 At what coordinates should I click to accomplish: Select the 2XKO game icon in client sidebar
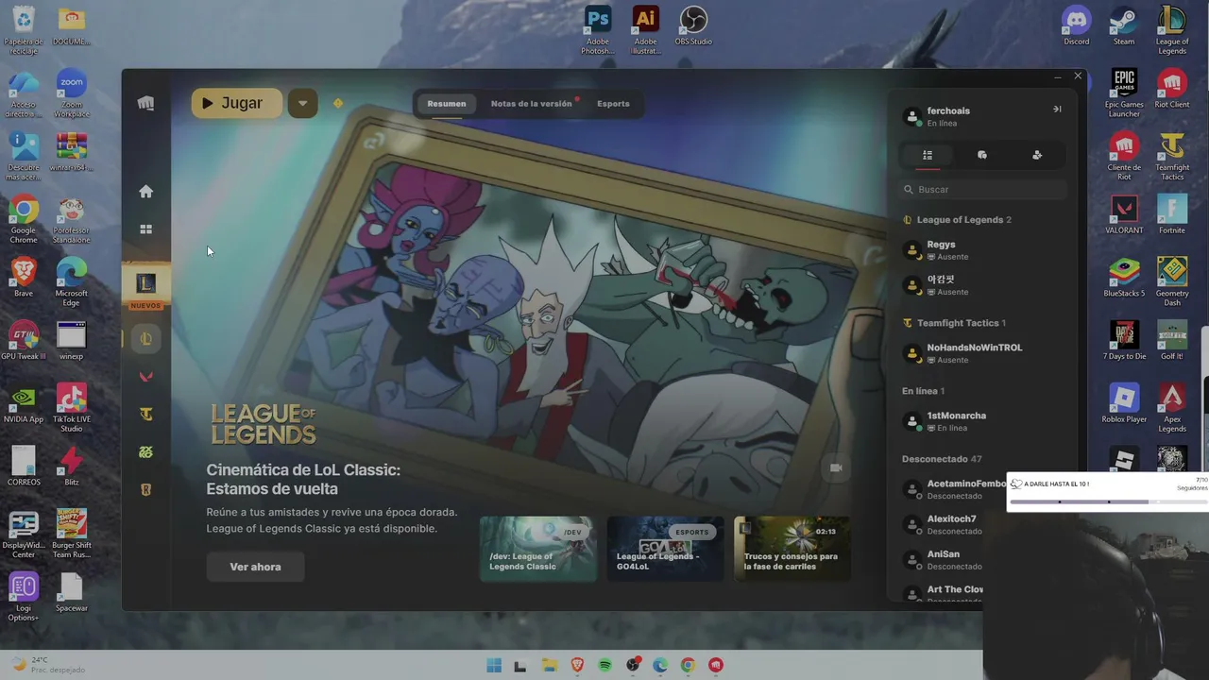point(145,452)
